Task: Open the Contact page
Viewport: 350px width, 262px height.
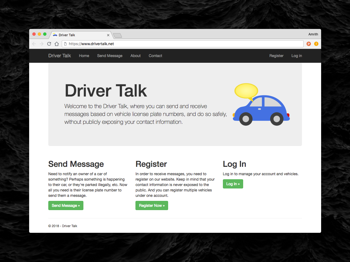Action: [155, 56]
